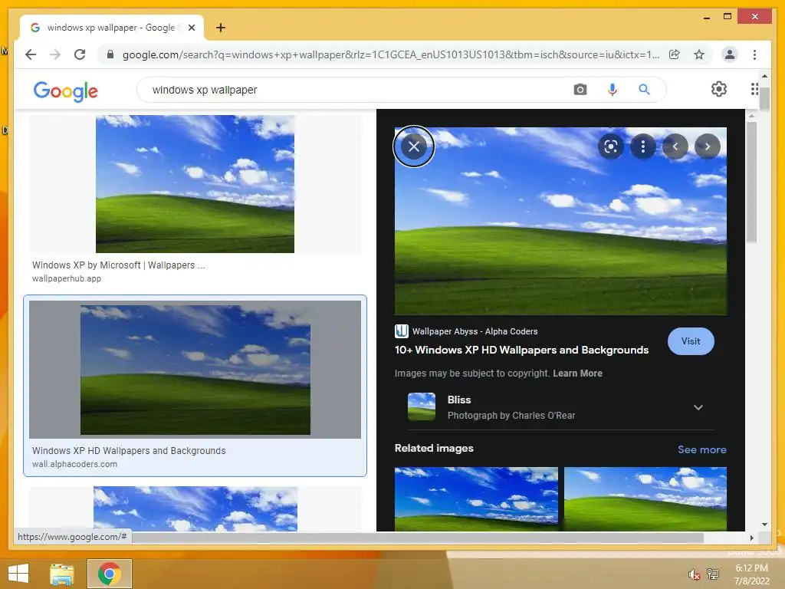Screen dimensions: 785x589
Task: Click the page horizontal scrollbar
Action: (418, 538)
